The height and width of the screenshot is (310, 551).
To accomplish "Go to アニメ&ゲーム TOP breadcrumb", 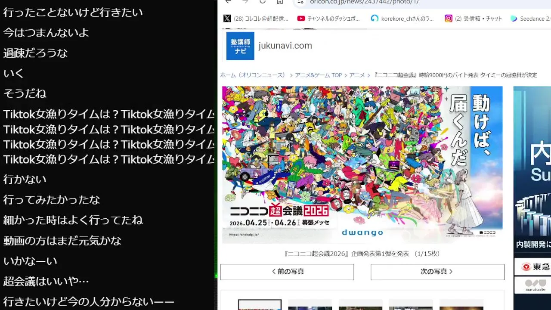I will coord(318,75).
